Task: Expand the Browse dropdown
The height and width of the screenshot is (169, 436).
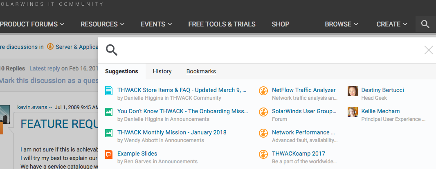Action: coord(342,24)
